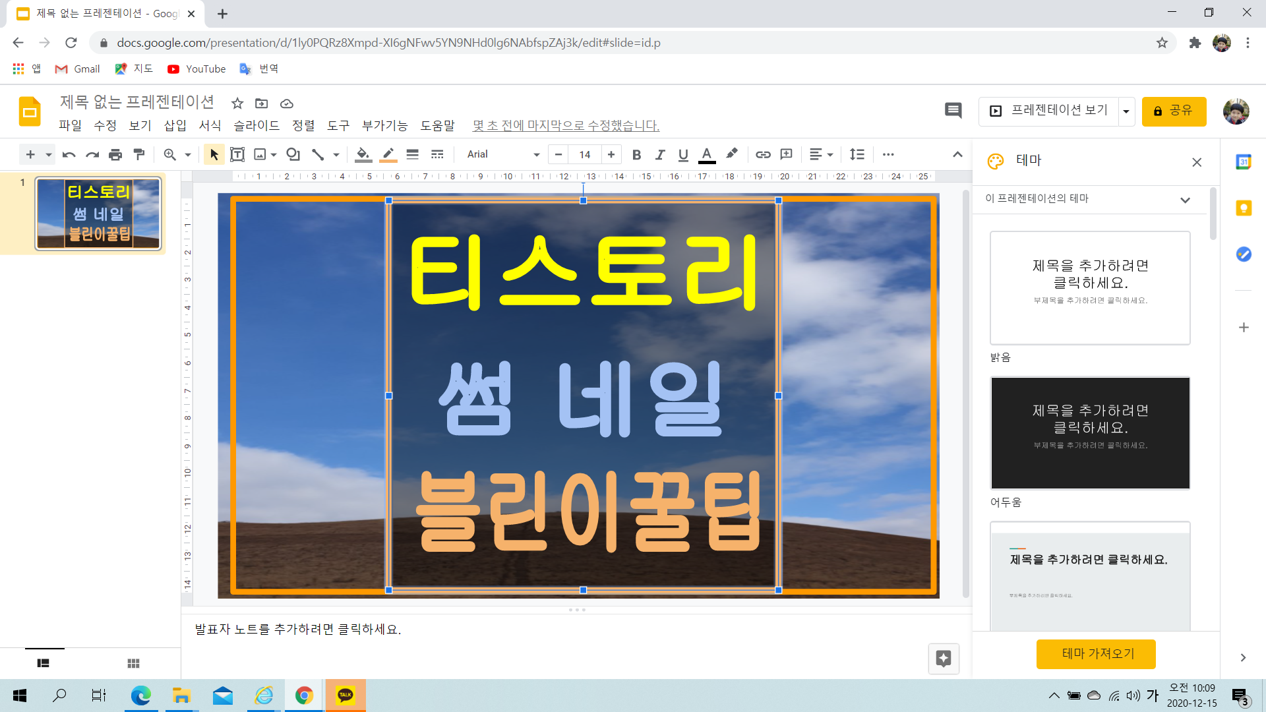Open the 슬라이드 menu

[256, 125]
